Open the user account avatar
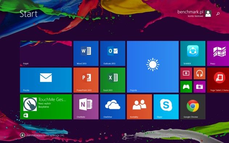This screenshot has width=229, height=143. pyautogui.click(x=208, y=13)
